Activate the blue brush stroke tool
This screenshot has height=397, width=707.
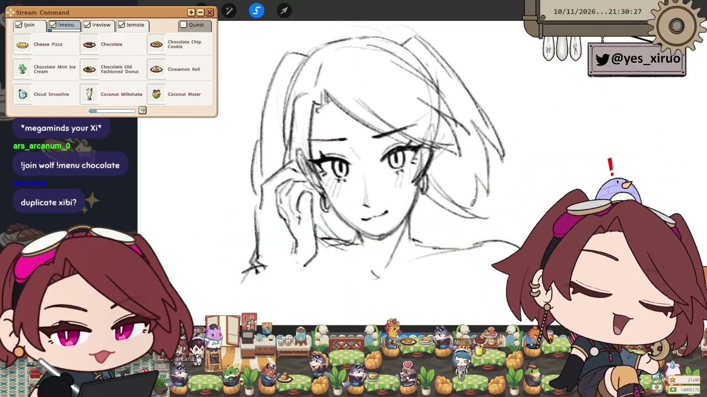point(256,10)
